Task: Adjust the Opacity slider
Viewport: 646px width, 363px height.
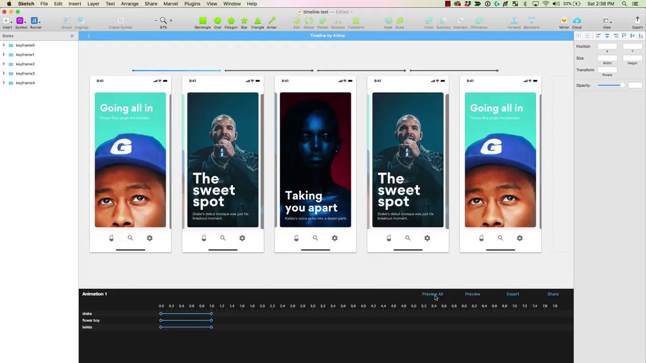Action: click(622, 86)
